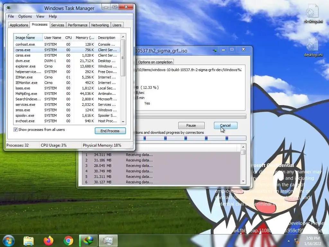Sort processes by CPU column
The image size is (329, 247).
tap(68, 38)
